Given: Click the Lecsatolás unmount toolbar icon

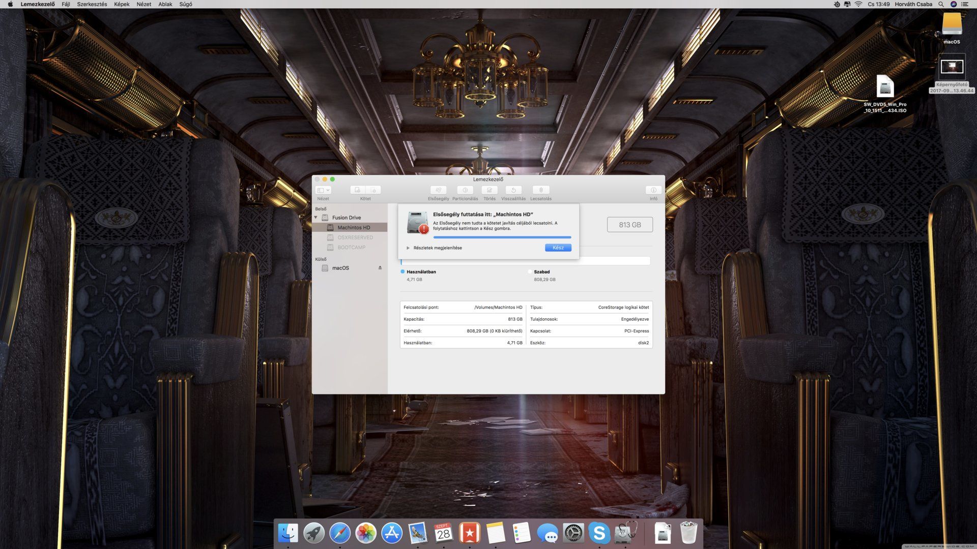Looking at the screenshot, I should tap(540, 190).
